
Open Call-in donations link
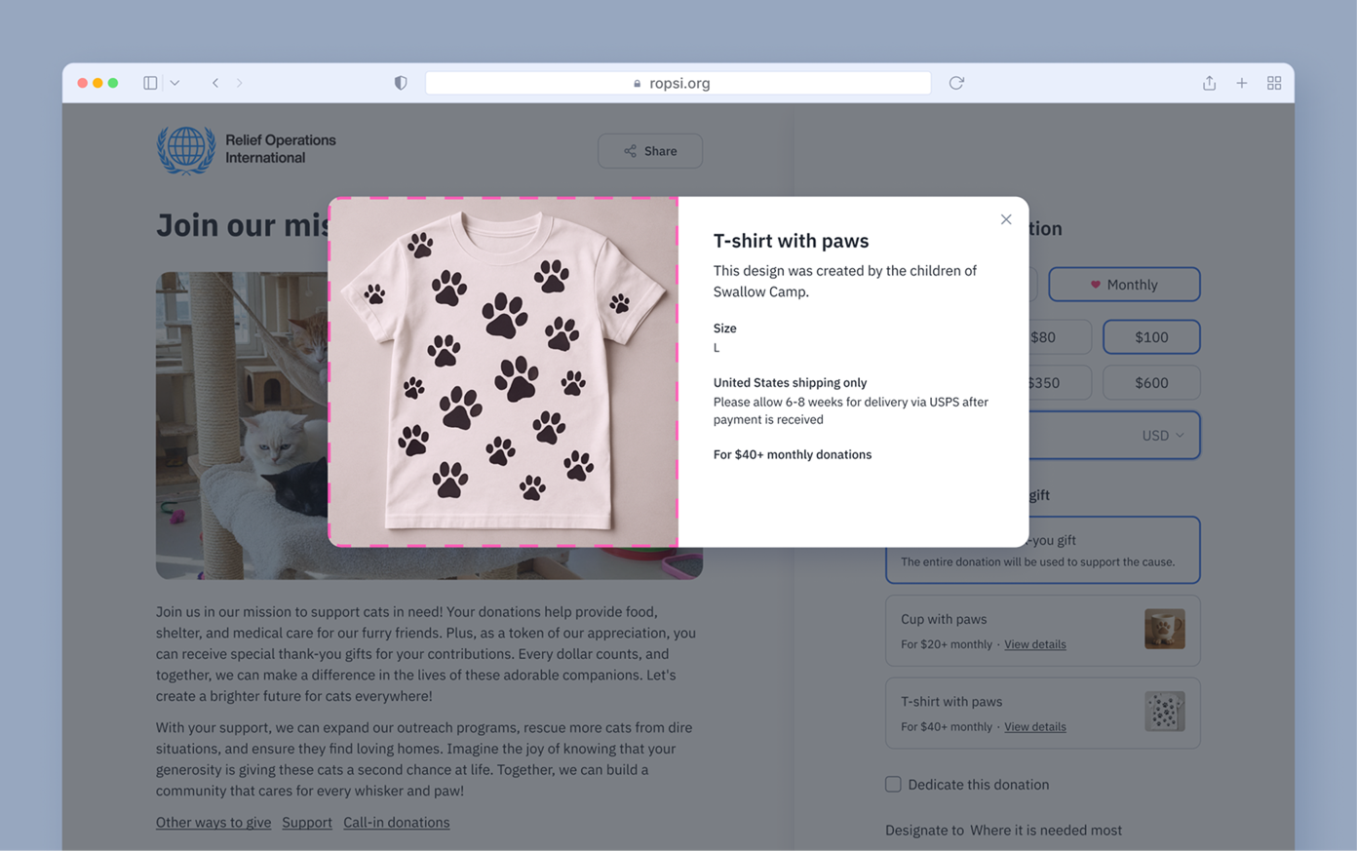(397, 823)
